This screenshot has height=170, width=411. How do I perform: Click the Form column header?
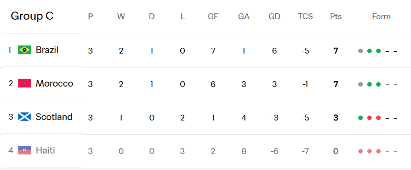coord(381,17)
